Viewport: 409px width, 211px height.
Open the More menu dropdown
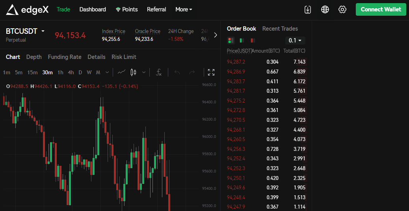coord(184,9)
